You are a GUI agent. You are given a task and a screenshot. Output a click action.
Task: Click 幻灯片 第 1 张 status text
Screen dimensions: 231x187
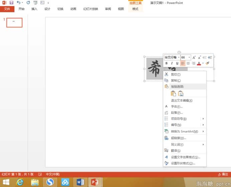click(x=18, y=174)
